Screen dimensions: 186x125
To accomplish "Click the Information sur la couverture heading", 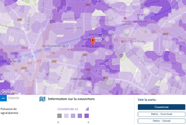I will click(x=71, y=99).
